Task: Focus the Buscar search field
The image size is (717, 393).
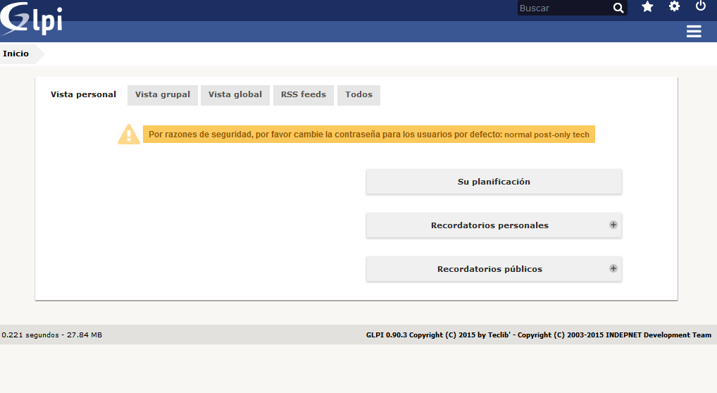Action: (563, 8)
